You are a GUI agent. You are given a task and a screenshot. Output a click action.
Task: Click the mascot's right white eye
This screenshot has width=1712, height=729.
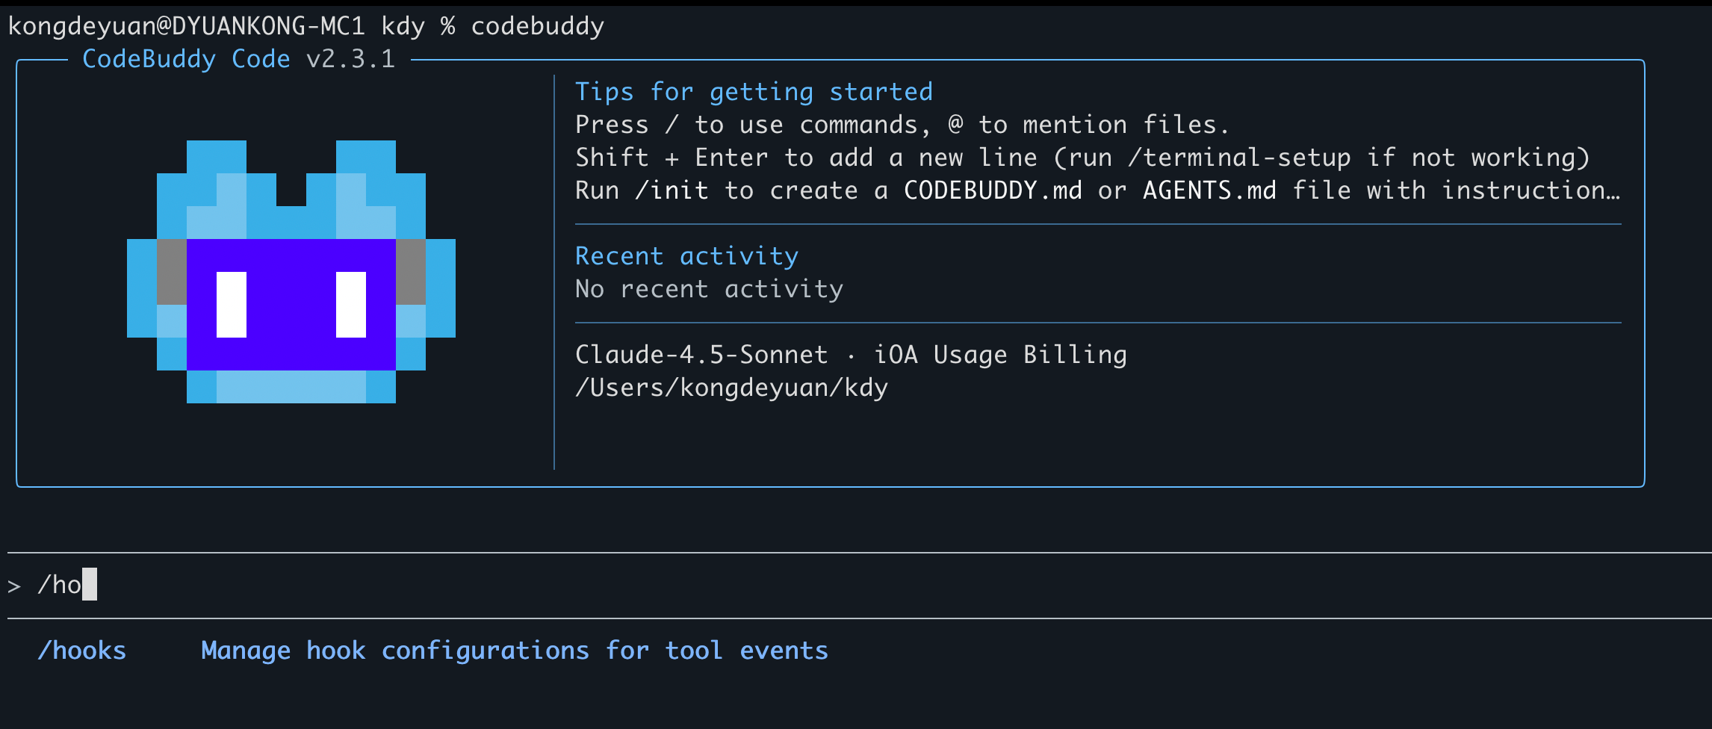(x=351, y=305)
